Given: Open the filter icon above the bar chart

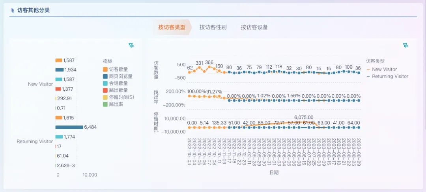Looking at the screenshot, I should [x=131, y=46].
